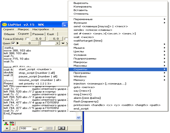170x133 pixels.
Task: Open the color combo box dropdown
Action: (57, 43)
